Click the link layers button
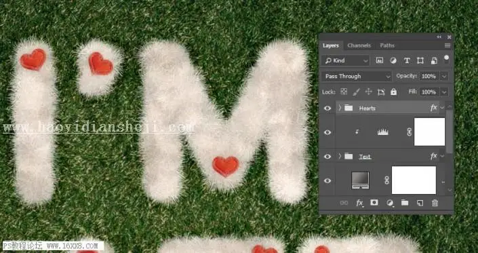The image size is (478, 253). point(344,203)
